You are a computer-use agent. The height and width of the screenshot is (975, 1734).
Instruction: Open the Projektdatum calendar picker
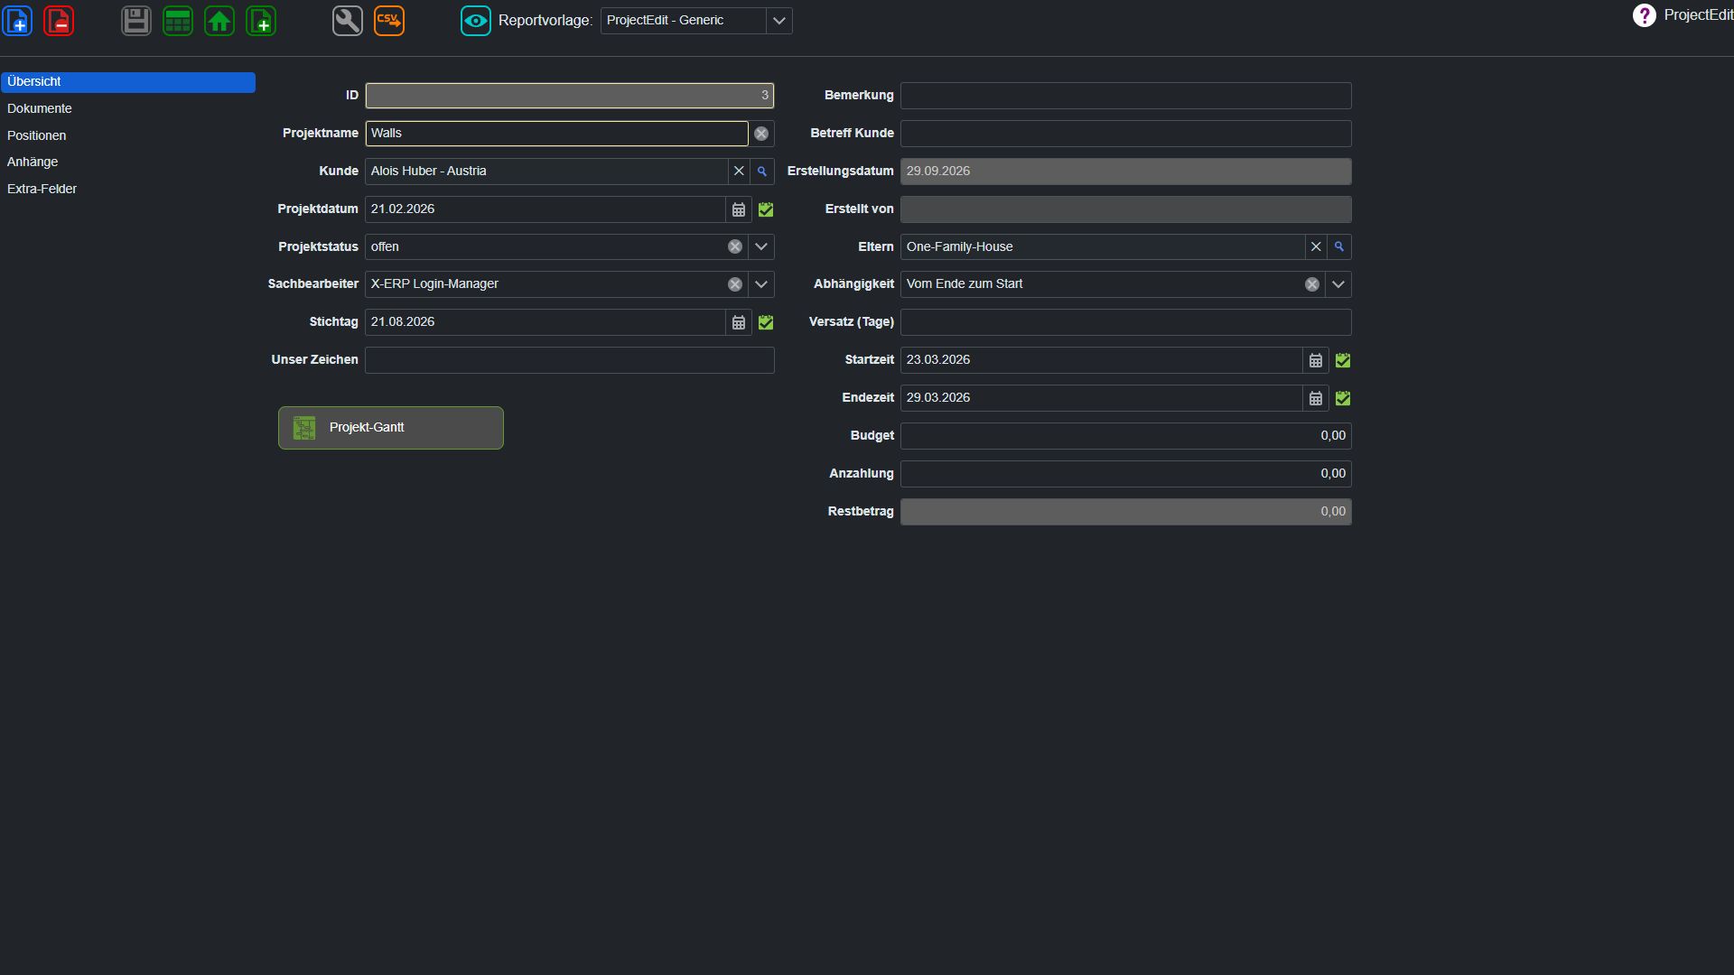click(x=739, y=209)
